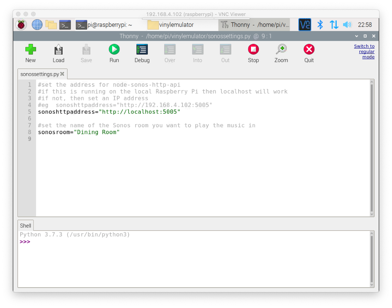Click the Bluetooth tray icon
The width and height of the screenshot is (392, 308).
(320, 25)
